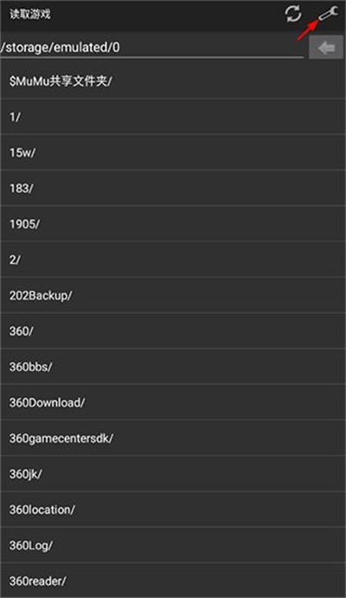Browse into the 183/ folder
Screen dimensions: 346x598
tap(173, 188)
